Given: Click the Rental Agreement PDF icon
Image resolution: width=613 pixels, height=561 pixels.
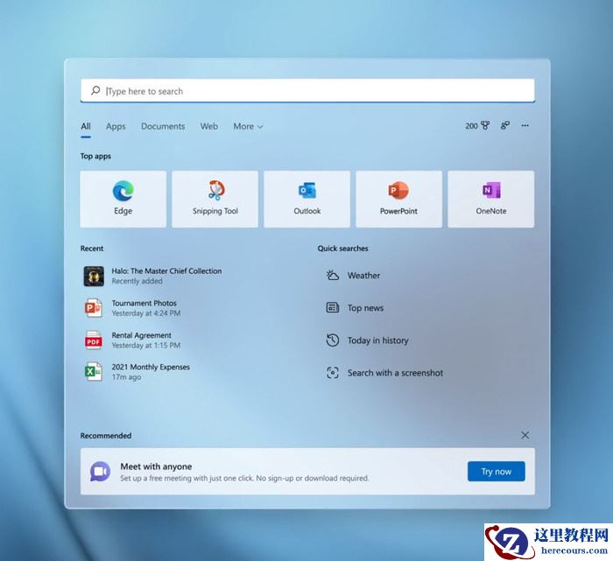Looking at the screenshot, I should 94,340.
